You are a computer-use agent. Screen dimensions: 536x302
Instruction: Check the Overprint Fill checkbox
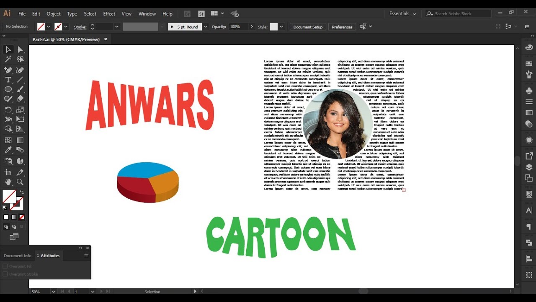5,266
